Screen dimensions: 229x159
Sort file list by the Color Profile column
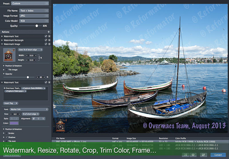180,138
